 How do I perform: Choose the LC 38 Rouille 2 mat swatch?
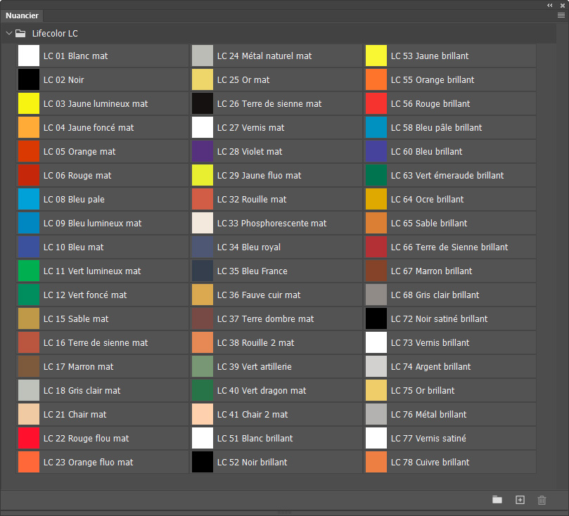[203, 343]
